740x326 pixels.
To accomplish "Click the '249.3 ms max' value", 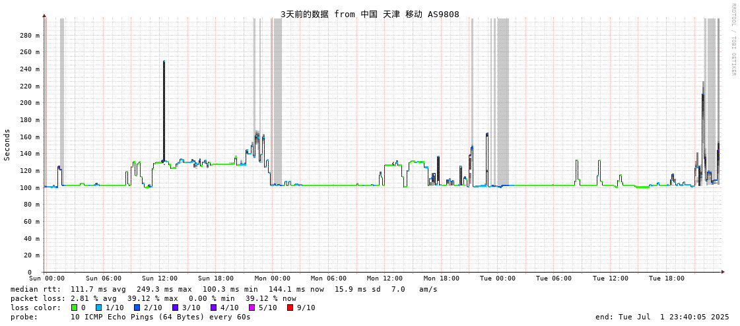I will click(x=165, y=289).
